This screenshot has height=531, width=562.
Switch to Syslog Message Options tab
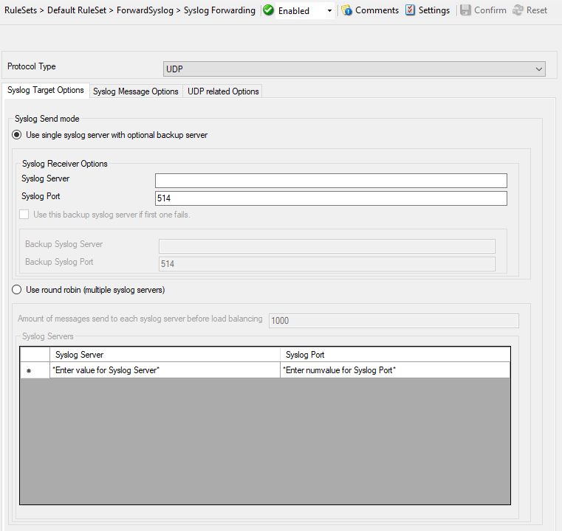coord(136,91)
